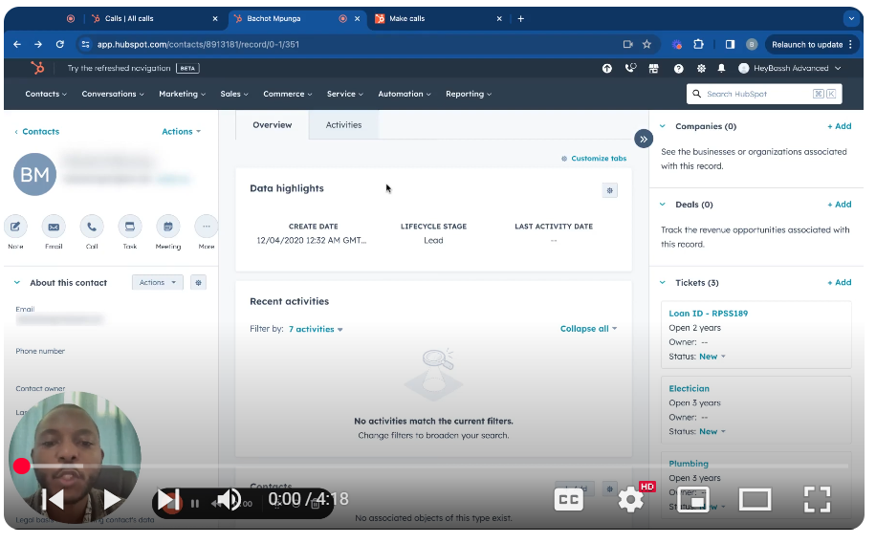Open the Plumbing ticket link
876x543 pixels.
tap(689, 464)
